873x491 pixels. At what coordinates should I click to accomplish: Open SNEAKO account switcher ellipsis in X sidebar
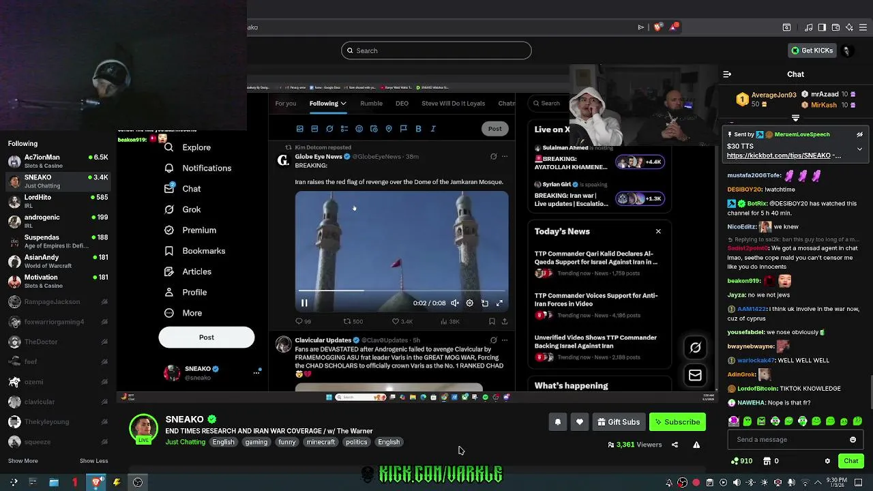(x=257, y=372)
